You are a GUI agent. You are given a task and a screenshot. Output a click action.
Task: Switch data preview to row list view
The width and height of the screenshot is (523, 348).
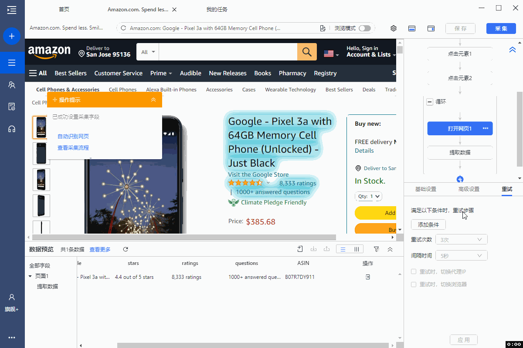click(x=343, y=249)
